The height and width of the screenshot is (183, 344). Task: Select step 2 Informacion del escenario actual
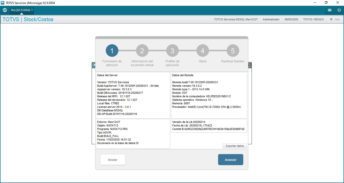[x=142, y=51]
